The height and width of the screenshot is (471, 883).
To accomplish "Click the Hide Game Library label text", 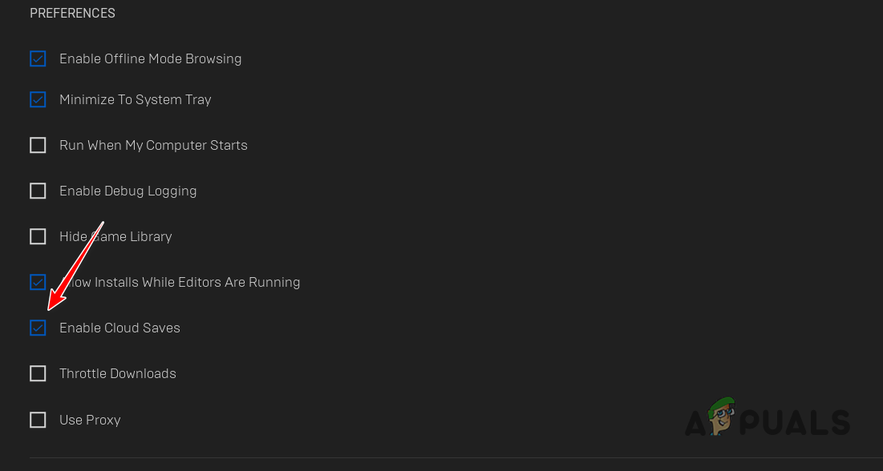I will 115,236.
